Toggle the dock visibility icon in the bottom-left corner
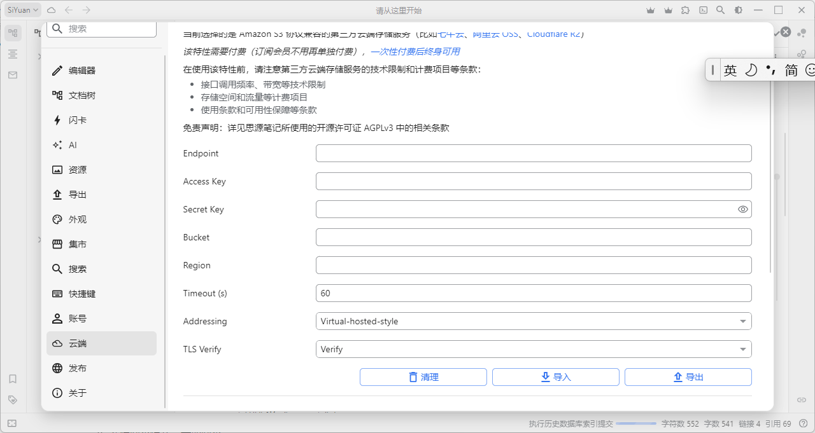Viewport: 815px width, 433px height. 12,423
